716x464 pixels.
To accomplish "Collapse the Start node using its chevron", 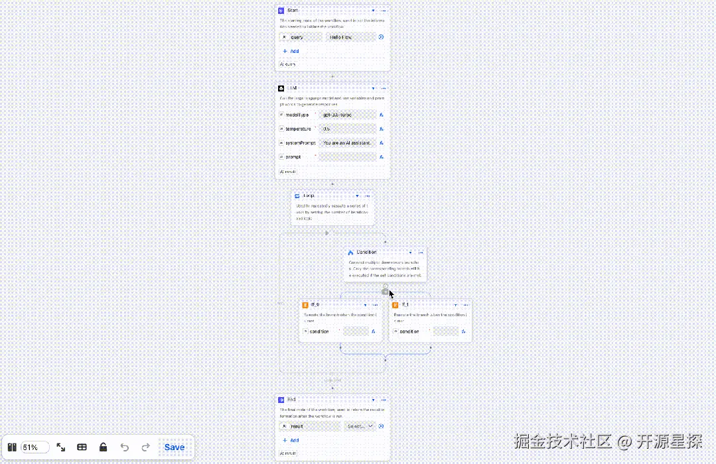I will (x=374, y=11).
